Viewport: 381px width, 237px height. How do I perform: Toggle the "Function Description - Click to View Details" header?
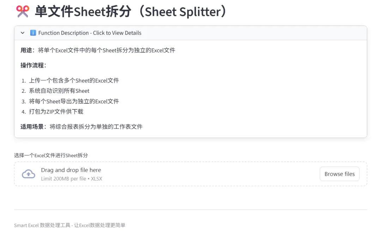click(90, 33)
